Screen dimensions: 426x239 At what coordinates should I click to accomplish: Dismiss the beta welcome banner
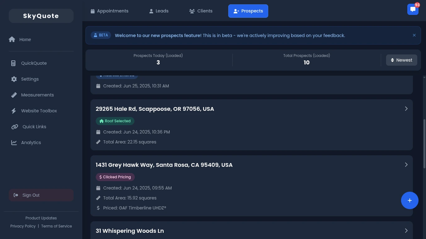(x=414, y=35)
